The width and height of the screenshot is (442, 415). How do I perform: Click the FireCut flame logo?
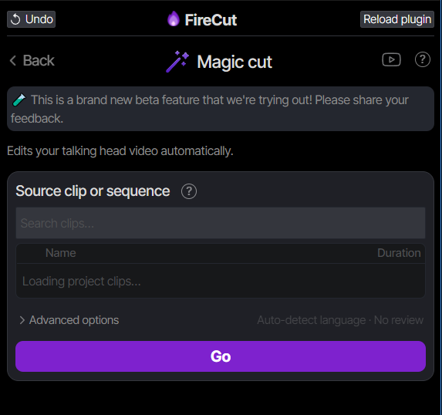(x=174, y=19)
